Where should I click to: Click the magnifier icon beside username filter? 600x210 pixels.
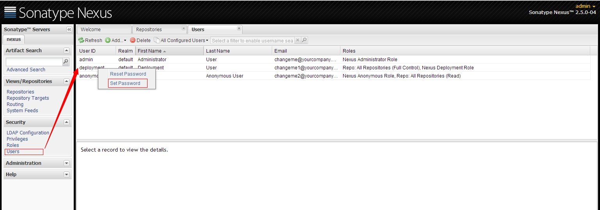(304, 40)
